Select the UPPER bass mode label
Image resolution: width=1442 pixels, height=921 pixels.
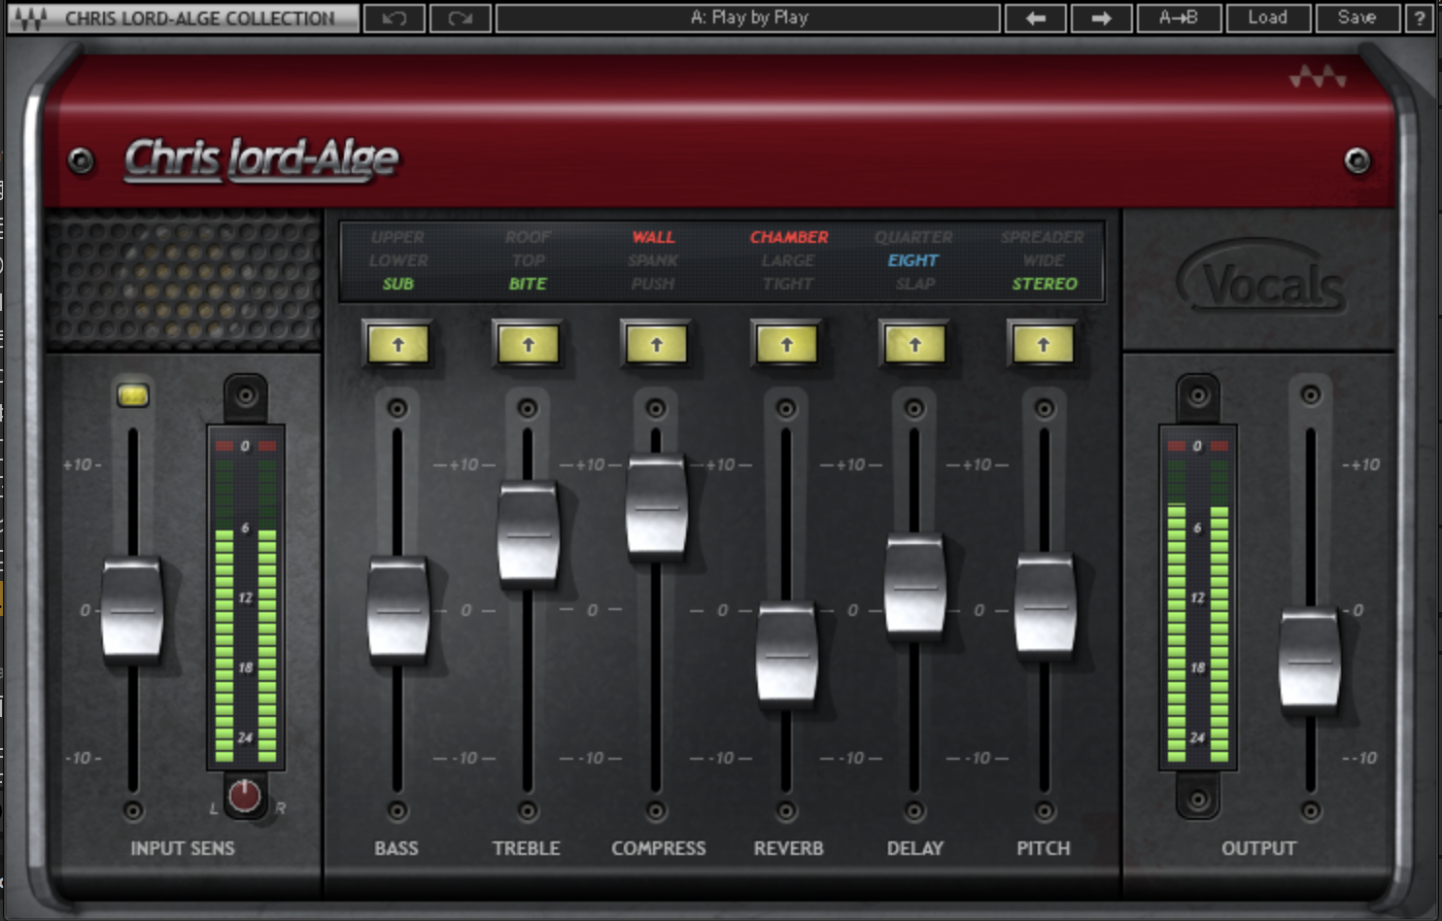pos(397,237)
